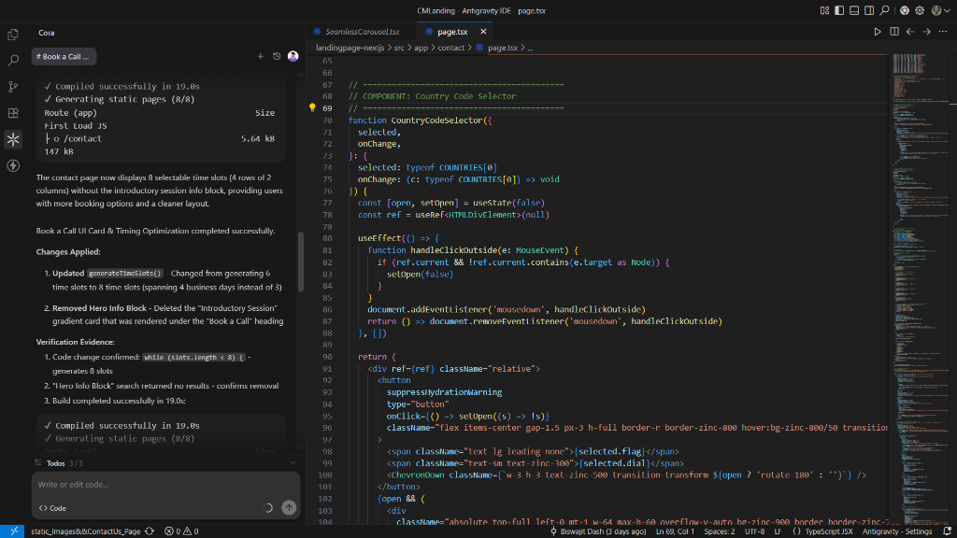
Task: Click Ln 69, Col 1 status item
Action: click(675, 531)
